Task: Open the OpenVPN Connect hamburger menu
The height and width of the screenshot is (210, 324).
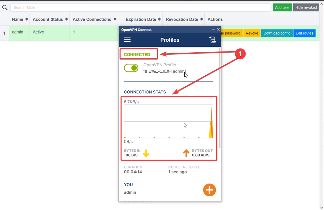Action: coord(127,40)
